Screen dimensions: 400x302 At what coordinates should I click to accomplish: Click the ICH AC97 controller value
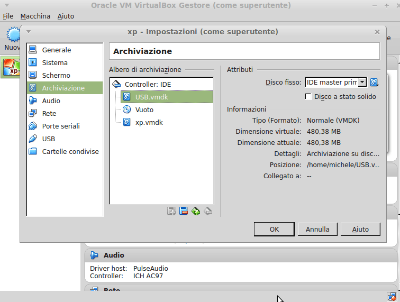point(148,276)
